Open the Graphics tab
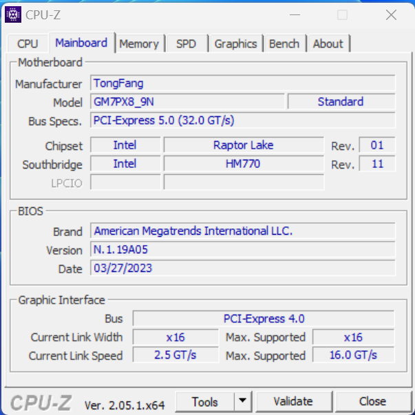The image size is (415, 415). pyautogui.click(x=235, y=43)
